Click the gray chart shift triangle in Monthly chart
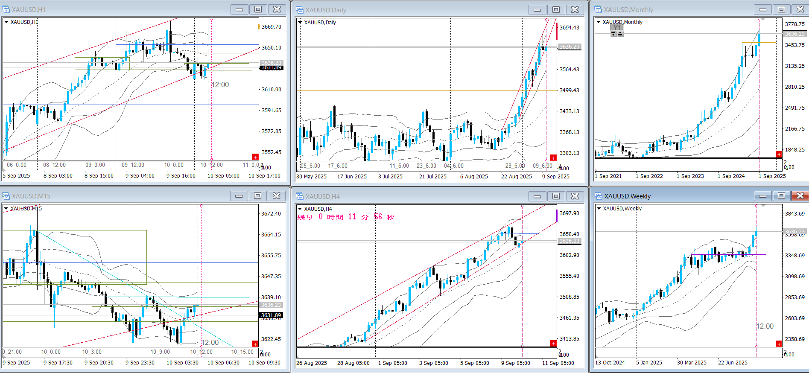This screenshot has width=809, height=373. click(x=762, y=19)
